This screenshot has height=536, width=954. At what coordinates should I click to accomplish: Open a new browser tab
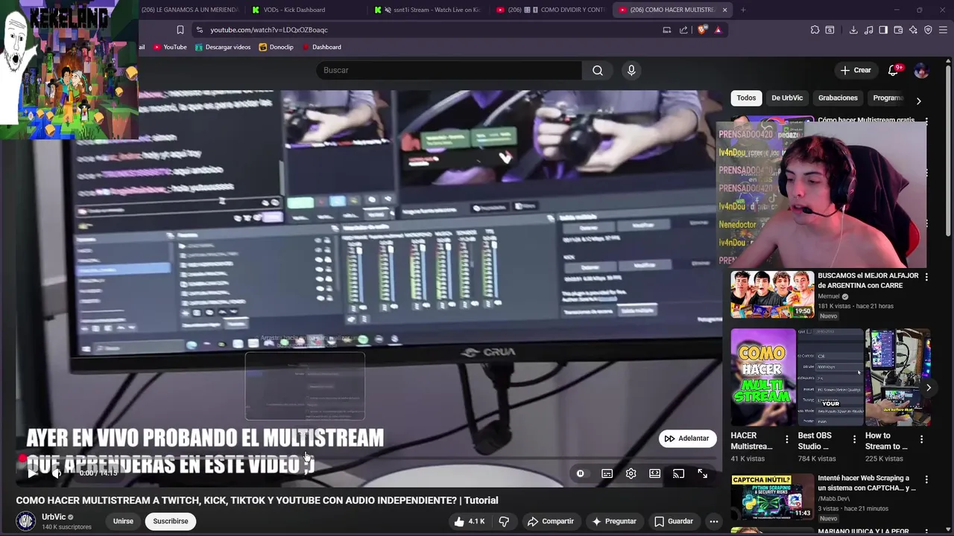coord(743,10)
